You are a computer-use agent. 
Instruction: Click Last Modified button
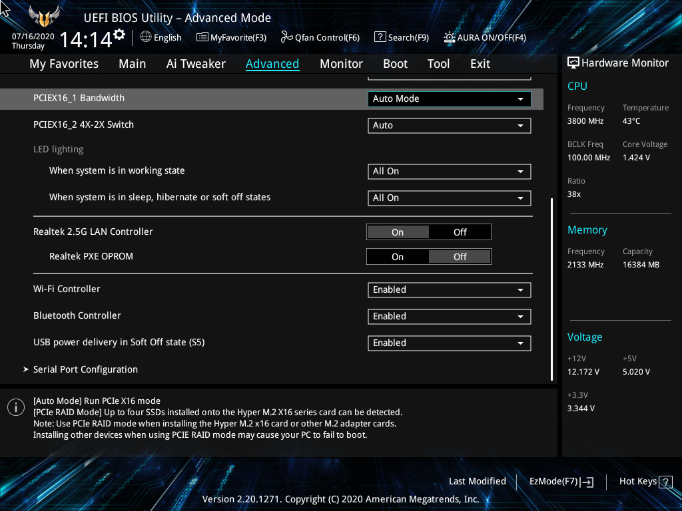pyautogui.click(x=477, y=481)
